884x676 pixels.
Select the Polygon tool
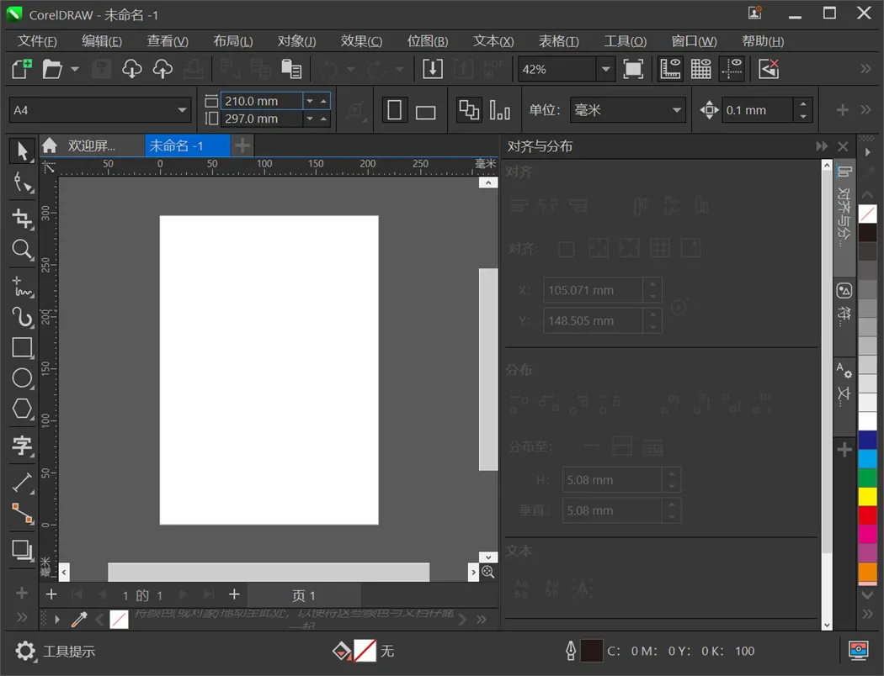pos(22,409)
